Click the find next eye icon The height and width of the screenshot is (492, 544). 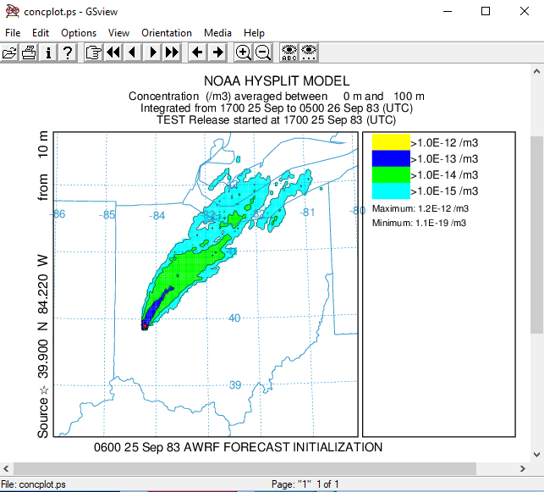309,53
